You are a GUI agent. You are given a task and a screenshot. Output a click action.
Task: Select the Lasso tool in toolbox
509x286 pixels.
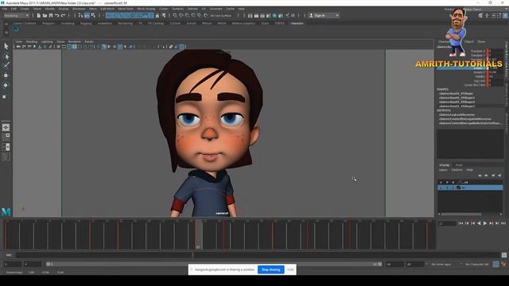point(6,56)
